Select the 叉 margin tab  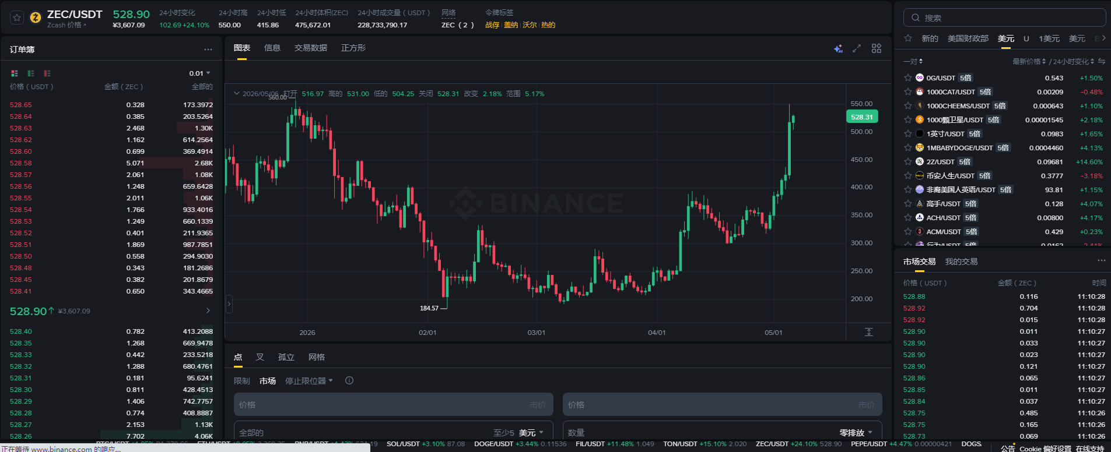(x=260, y=357)
